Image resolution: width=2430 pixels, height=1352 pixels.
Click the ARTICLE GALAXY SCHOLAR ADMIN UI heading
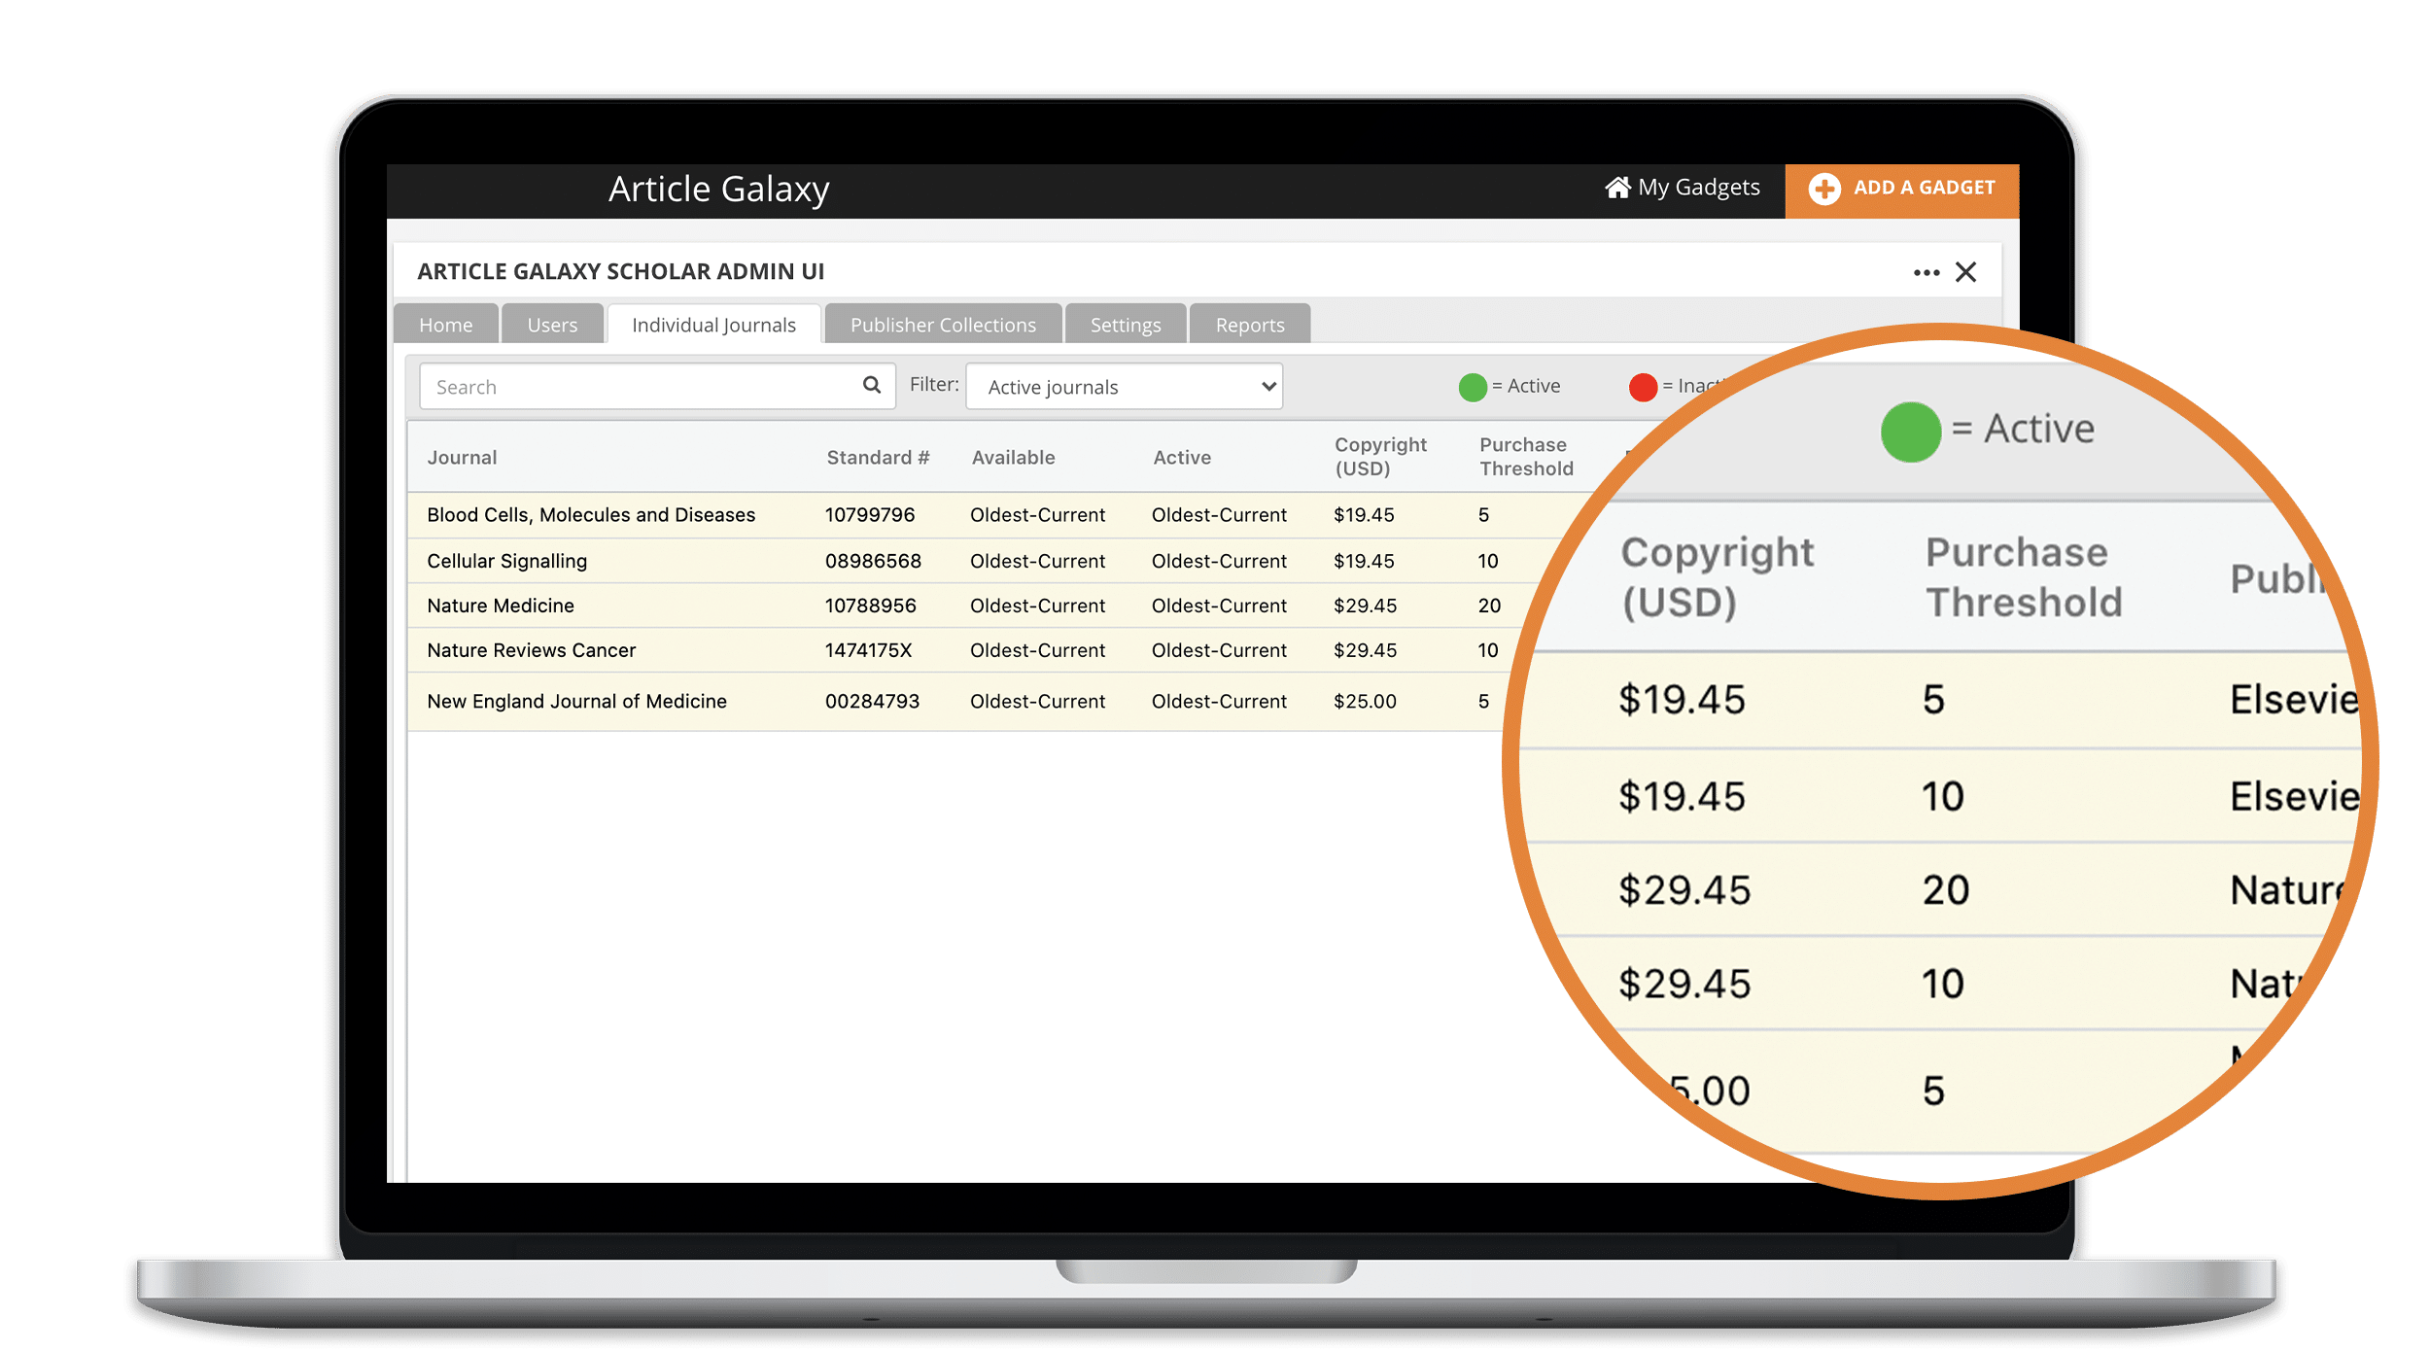[x=621, y=271]
